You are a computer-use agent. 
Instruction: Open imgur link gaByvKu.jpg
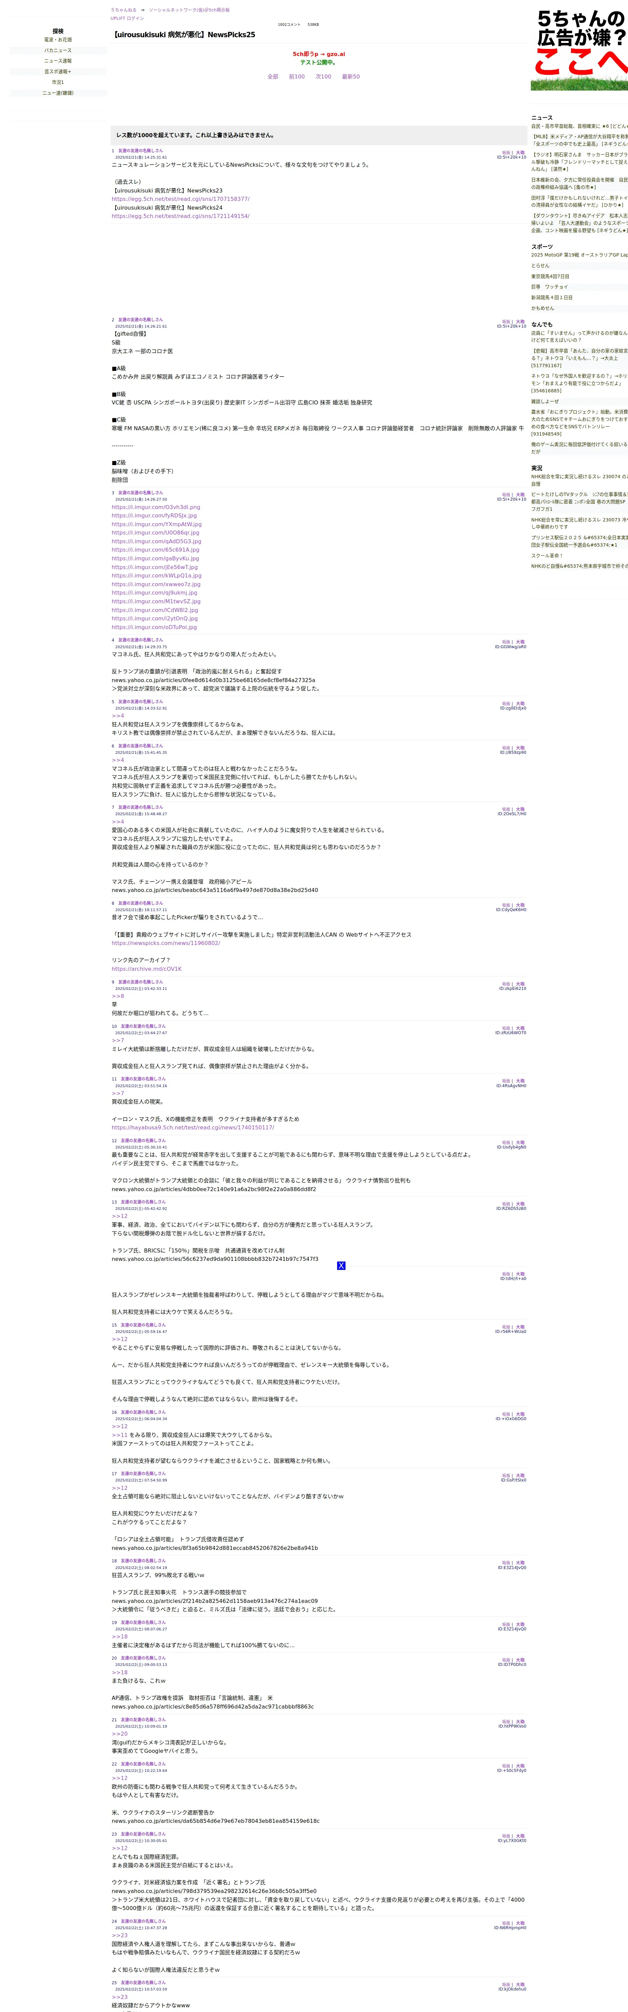point(155,558)
